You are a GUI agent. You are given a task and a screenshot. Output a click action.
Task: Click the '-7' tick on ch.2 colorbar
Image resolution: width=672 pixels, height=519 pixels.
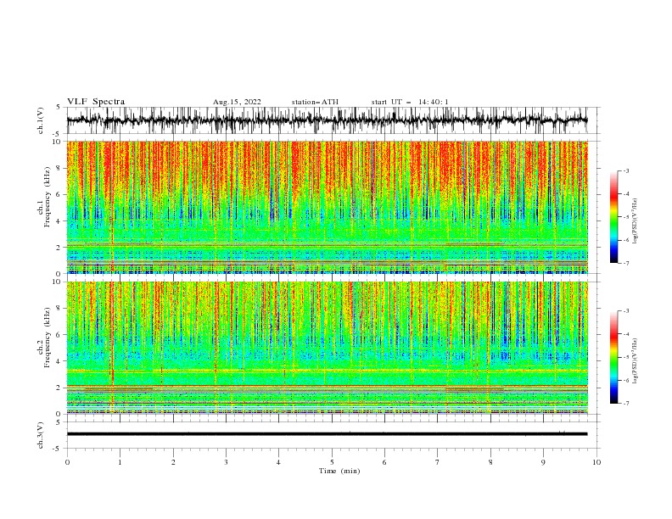[x=626, y=403]
